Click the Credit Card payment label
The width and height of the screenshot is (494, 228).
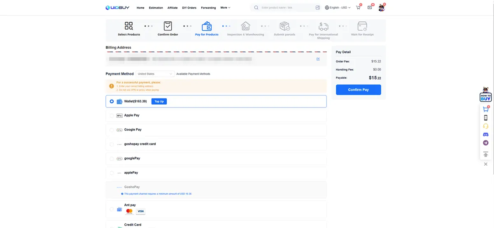pyautogui.click(x=133, y=225)
